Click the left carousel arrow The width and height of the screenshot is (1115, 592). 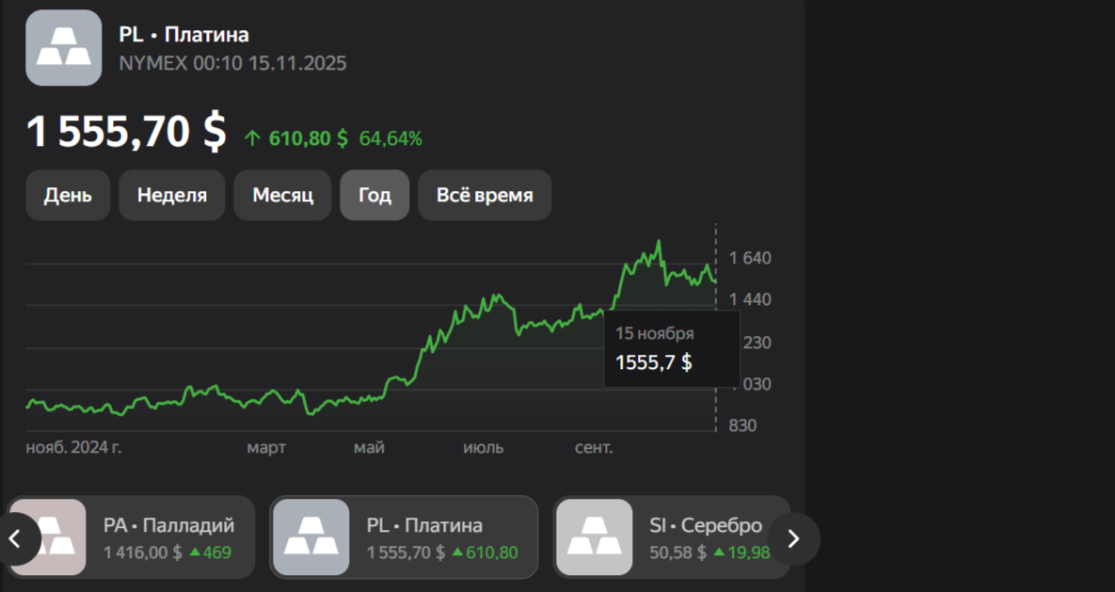pyautogui.click(x=17, y=537)
